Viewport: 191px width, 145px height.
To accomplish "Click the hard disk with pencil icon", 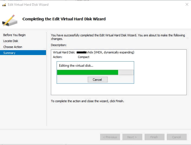I will (10, 20).
